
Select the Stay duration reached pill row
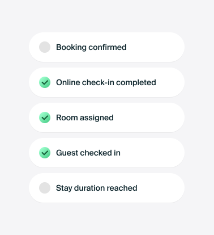pos(106,188)
